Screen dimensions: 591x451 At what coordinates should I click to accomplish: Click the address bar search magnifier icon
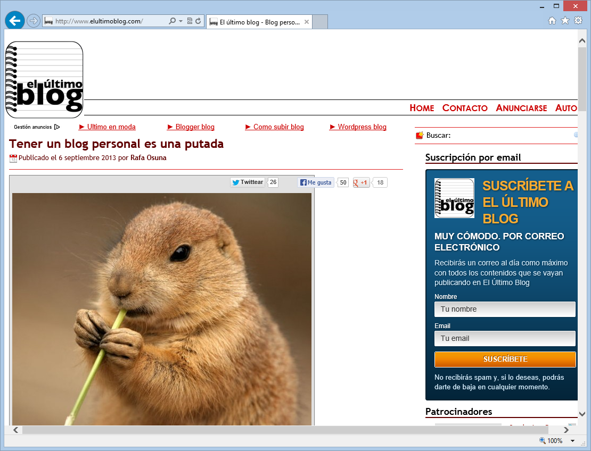point(172,21)
